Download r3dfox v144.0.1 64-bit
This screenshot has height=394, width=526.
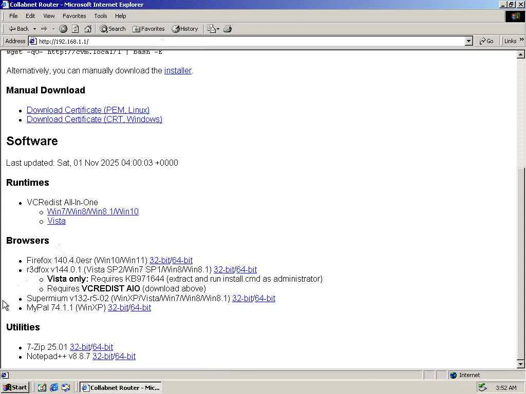[246, 270]
